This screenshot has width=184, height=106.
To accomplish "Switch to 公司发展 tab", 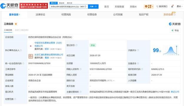I will point(118,14).
